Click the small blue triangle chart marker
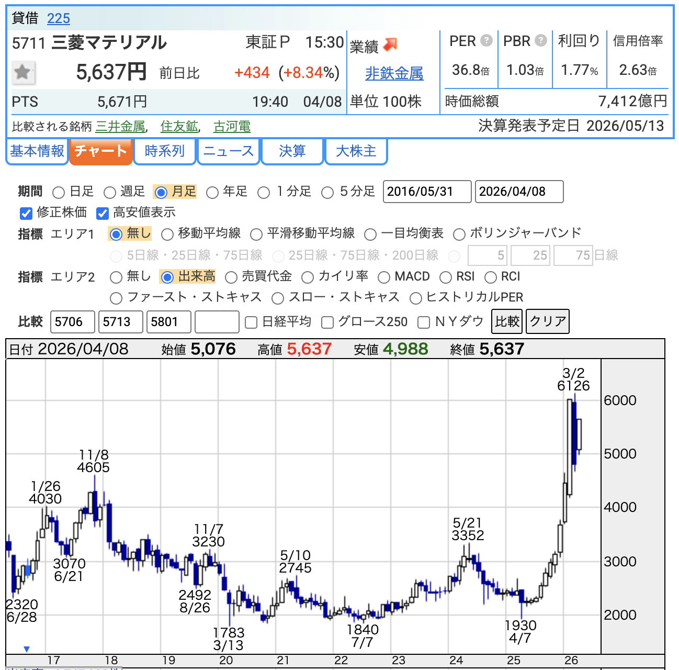The width and height of the screenshot is (679, 670). tap(27, 649)
